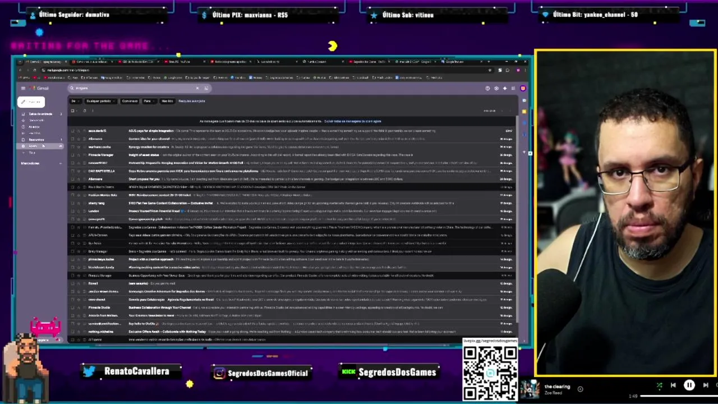Expand the 'Mais' item in Gmail sidebar

[x=32, y=153]
